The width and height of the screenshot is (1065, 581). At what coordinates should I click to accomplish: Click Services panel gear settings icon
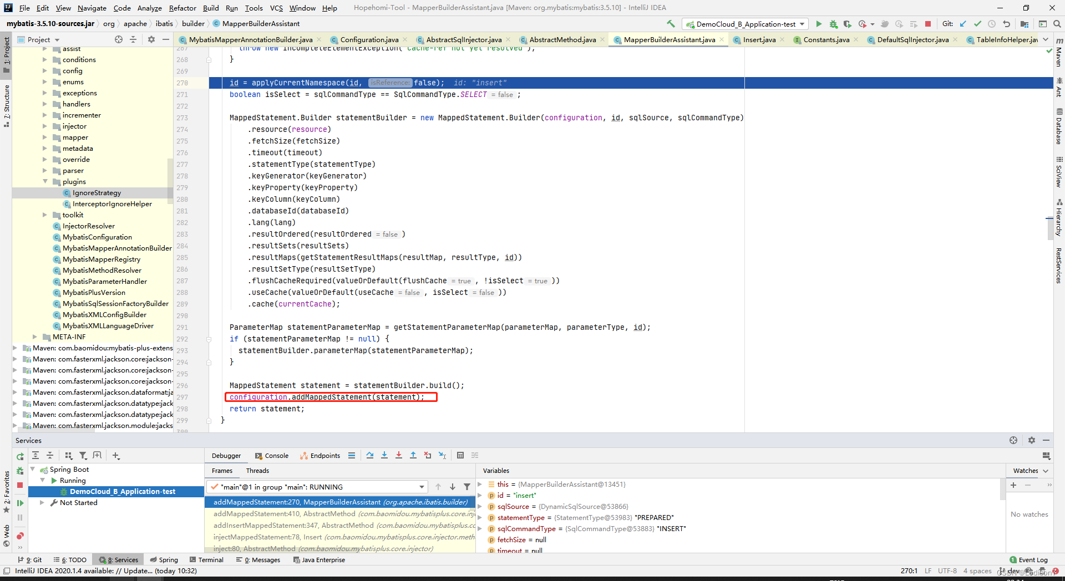[x=1032, y=440]
